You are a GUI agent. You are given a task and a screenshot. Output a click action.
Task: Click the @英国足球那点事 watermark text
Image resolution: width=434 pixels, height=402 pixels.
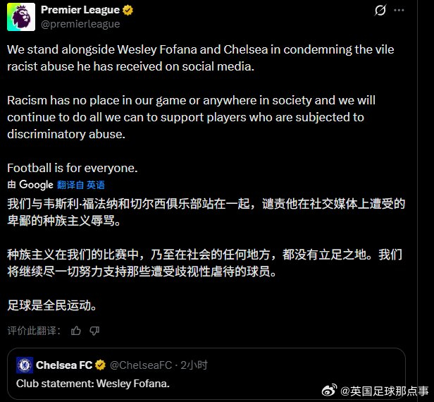click(385, 390)
